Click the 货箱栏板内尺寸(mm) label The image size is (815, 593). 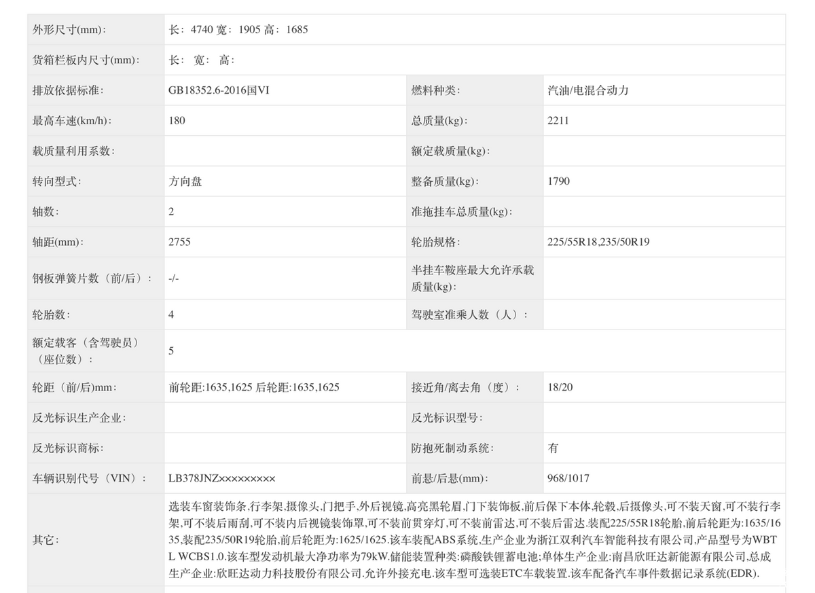pyautogui.click(x=86, y=60)
